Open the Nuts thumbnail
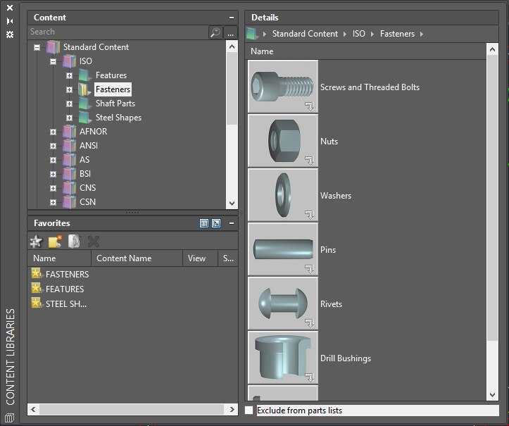 coord(283,142)
